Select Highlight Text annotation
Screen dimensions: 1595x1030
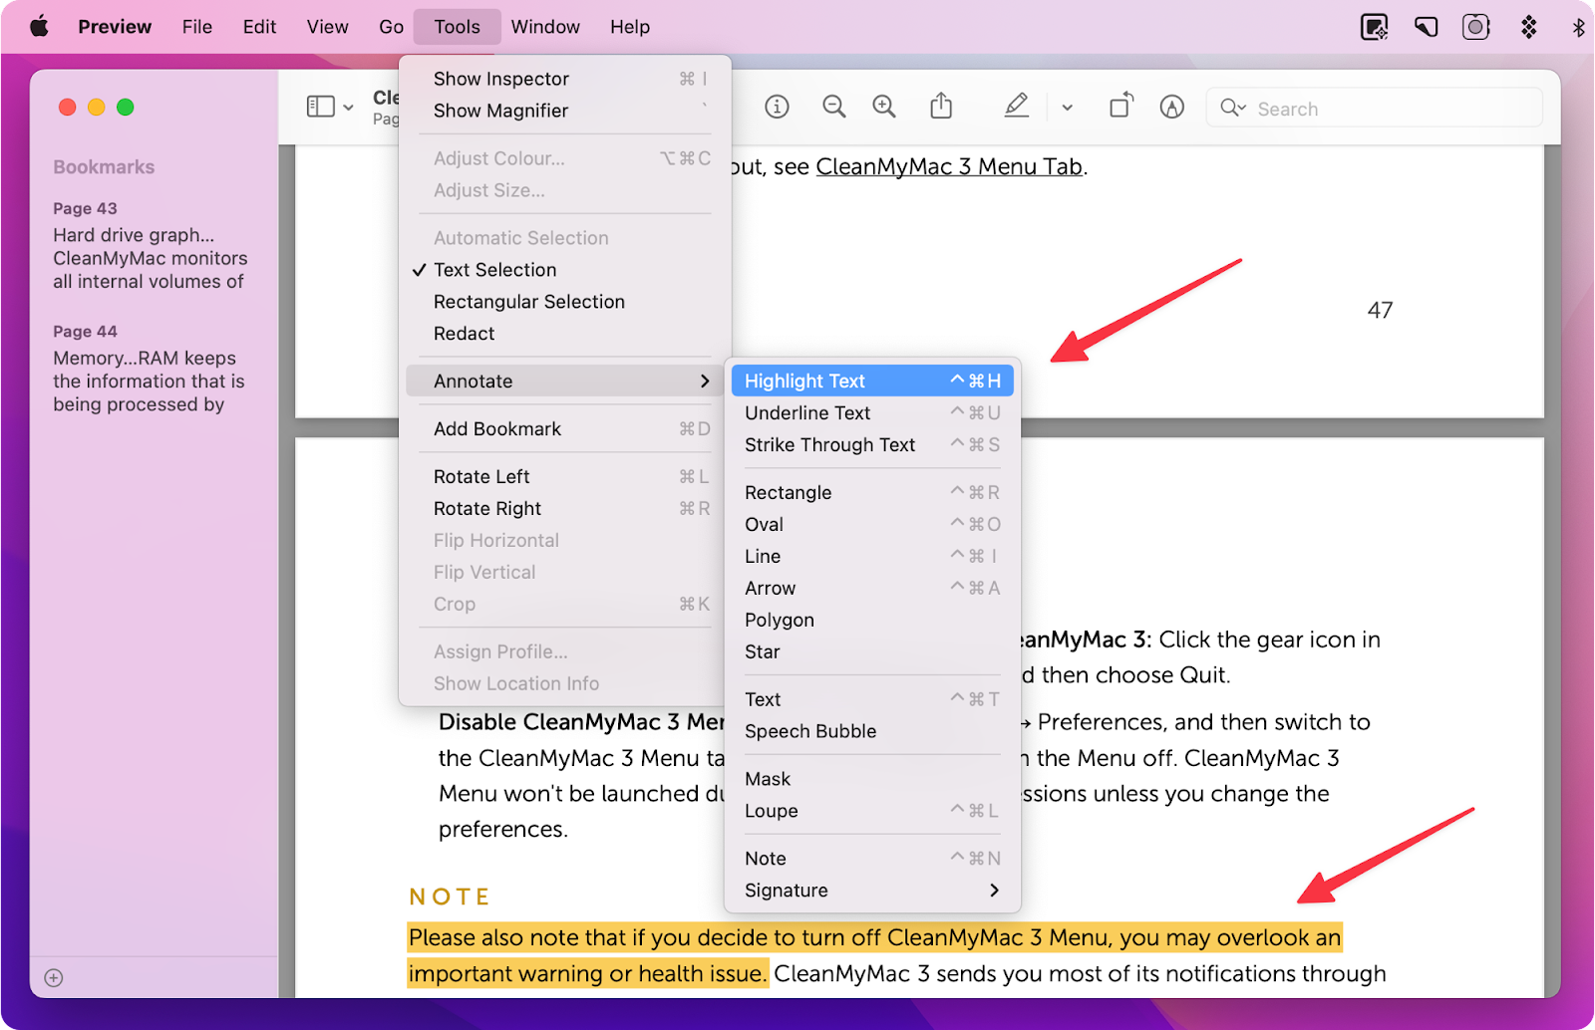872,381
